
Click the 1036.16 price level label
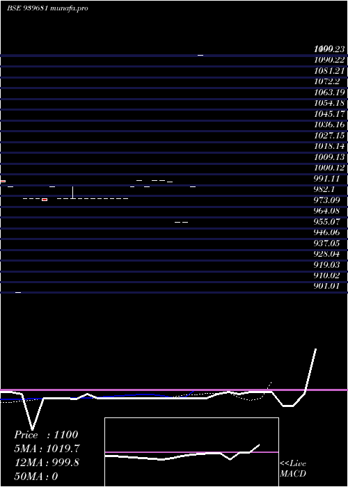(x=329, y=125)
